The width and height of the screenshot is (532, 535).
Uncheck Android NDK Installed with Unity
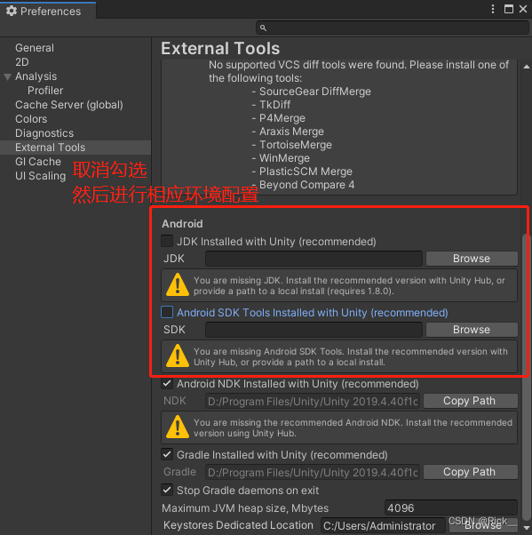tap(167, 383)
